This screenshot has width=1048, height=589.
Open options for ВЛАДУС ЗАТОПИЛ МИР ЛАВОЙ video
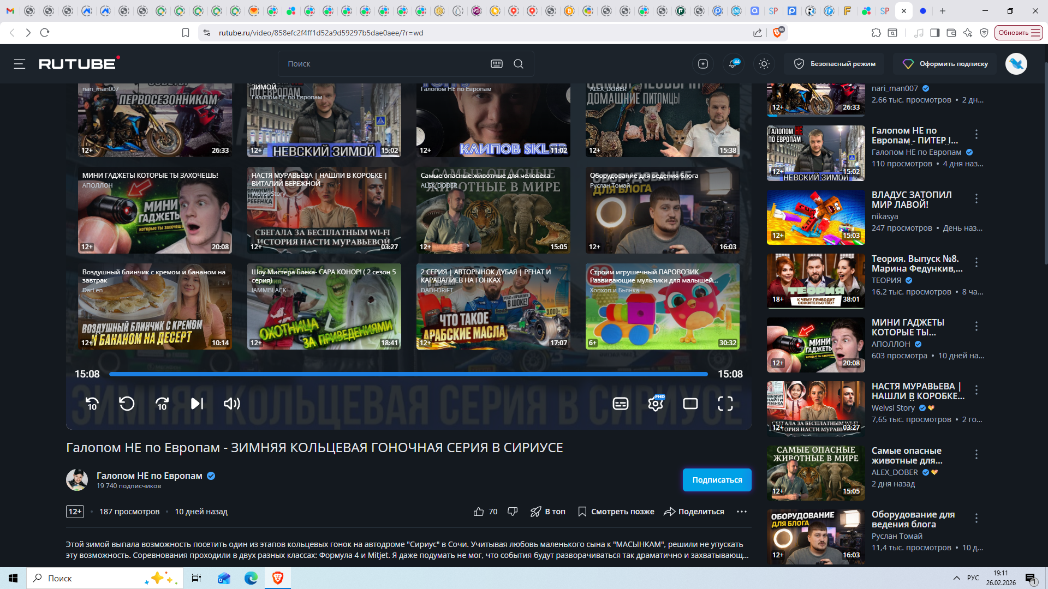click(x=976, y=199)
